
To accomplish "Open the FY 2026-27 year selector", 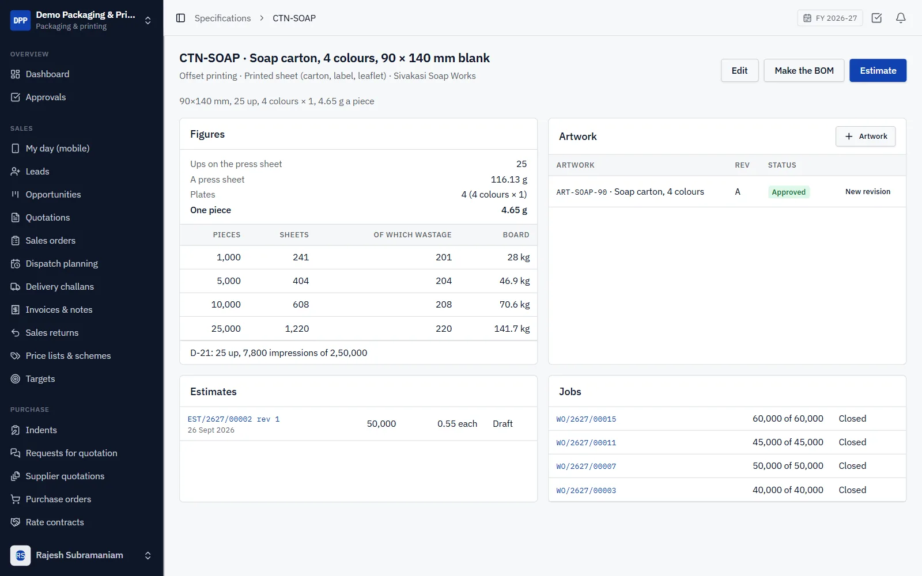I will [830, 18].
